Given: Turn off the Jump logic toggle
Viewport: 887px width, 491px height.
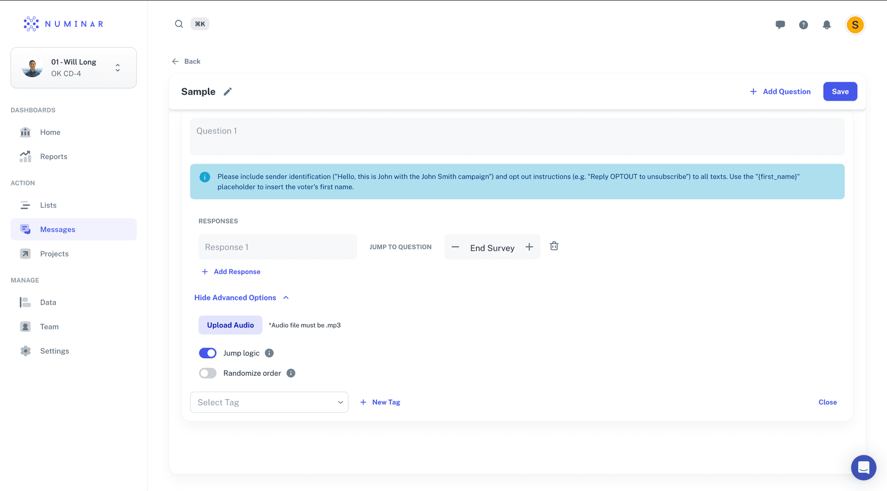Looking at the screenshot, I should click(207, 353).
